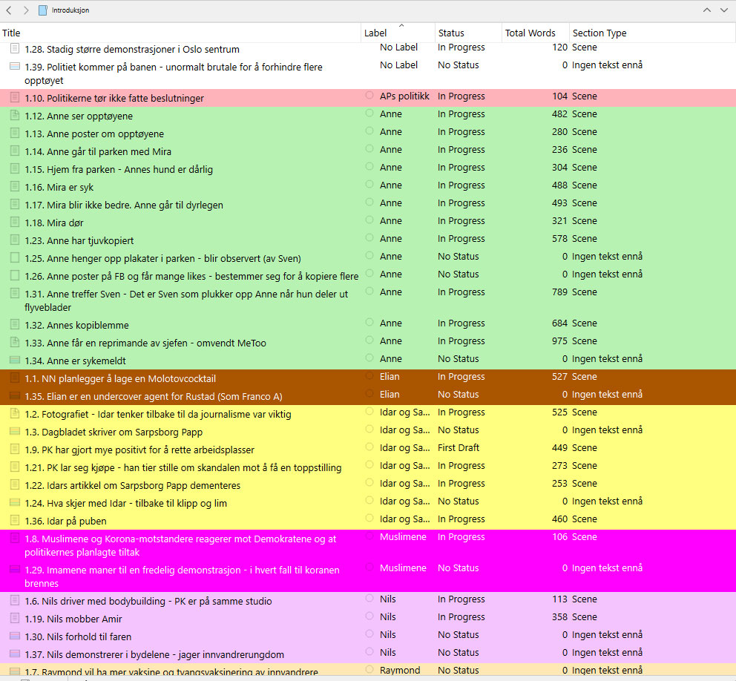This screenshot has height=681, width=736.
Task: Select row '1.9. PK har gjort mye positivt'
Action: click(x=368, y=450)
